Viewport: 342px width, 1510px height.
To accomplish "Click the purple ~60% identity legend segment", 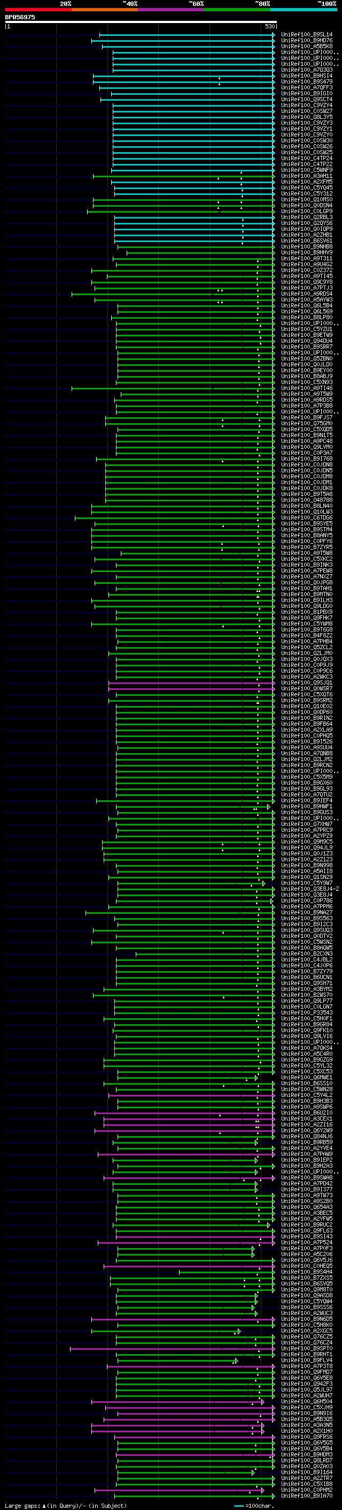I will point(170,10).
